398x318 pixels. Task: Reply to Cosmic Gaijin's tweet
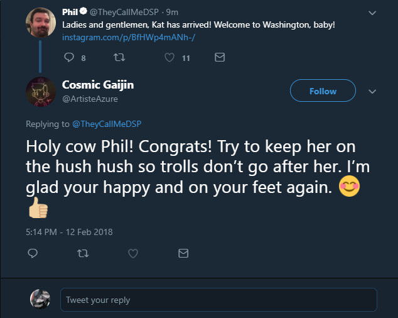click(x=33, y=253)
